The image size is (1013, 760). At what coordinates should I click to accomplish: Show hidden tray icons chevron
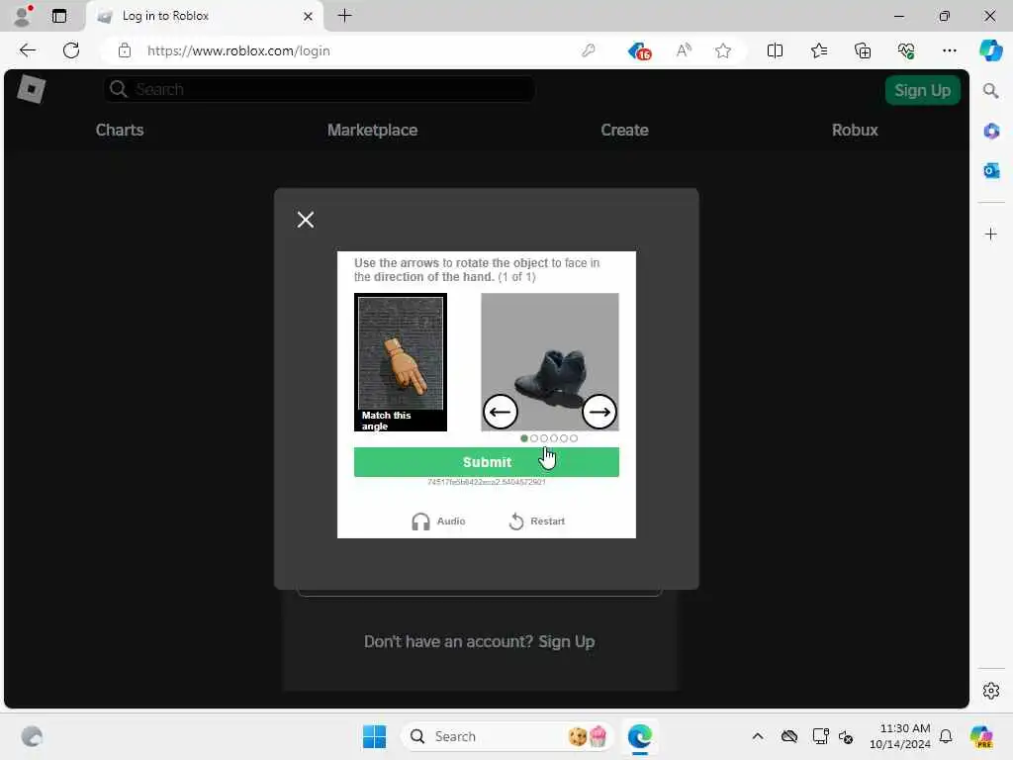pyautogui.click(x=758, y=736)
